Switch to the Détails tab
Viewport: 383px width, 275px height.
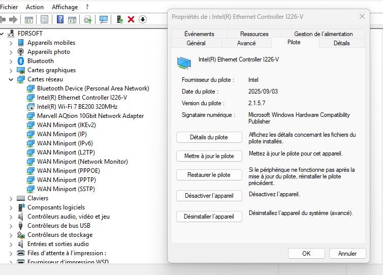[341, 43]
